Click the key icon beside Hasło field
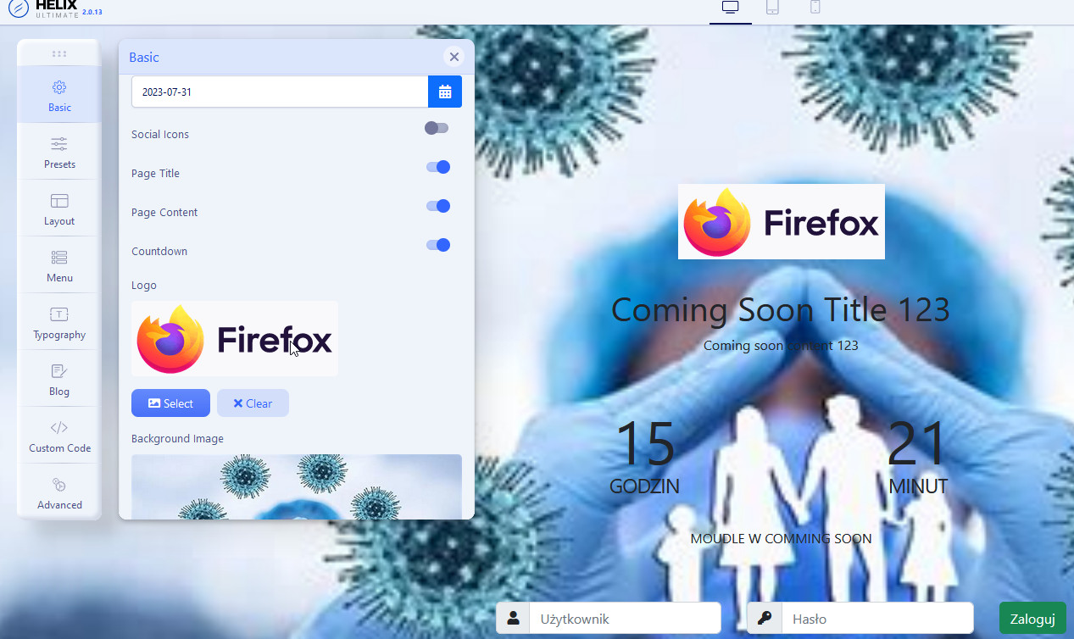1074x639 pixels. pos(765,619)
